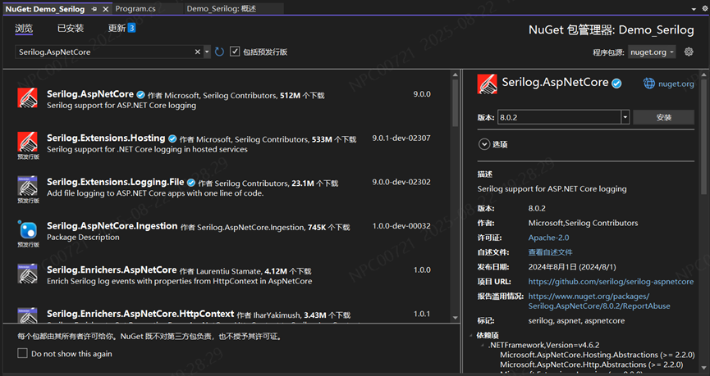Click the package list scroll up arrow
Image resolution: width=710 pixels, height=376 pixels.
point(455,75)
